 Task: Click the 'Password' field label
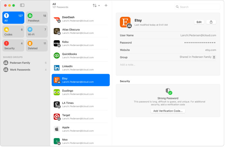(126, 43)
